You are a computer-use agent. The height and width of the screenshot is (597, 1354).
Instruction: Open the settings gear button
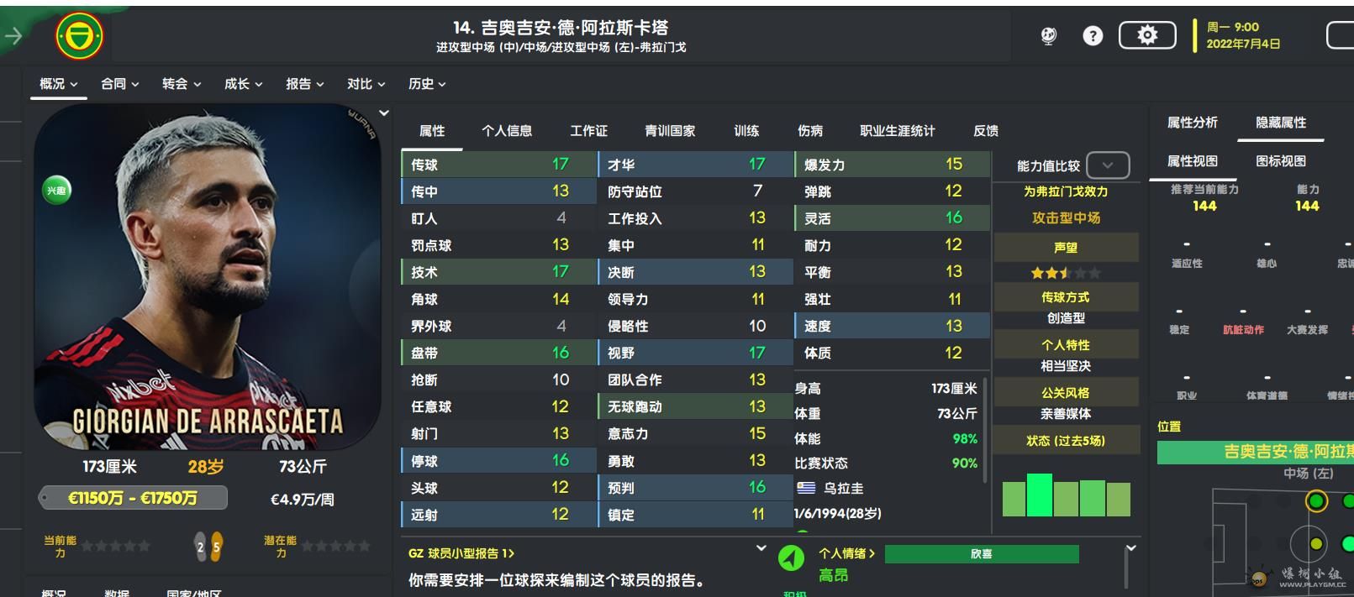1146,35
